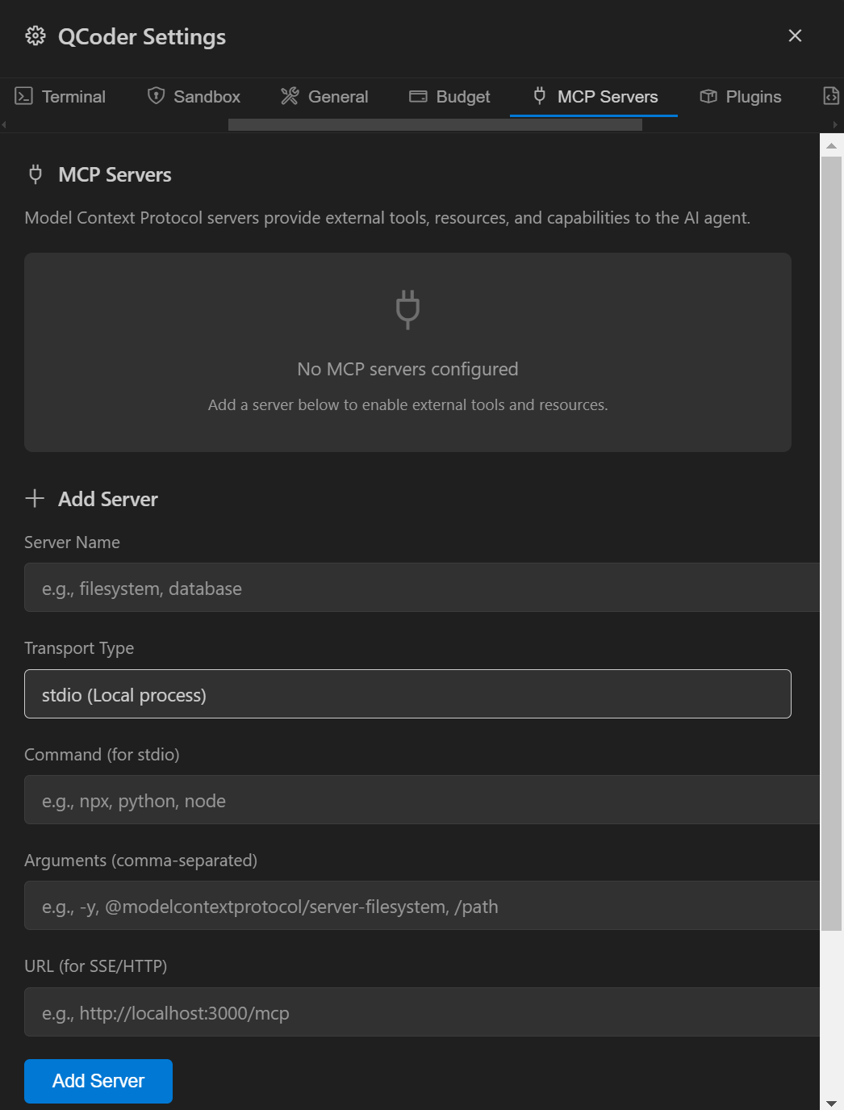Click the Terminal tab icon
Screen dimensions: 844x1110
24,97
